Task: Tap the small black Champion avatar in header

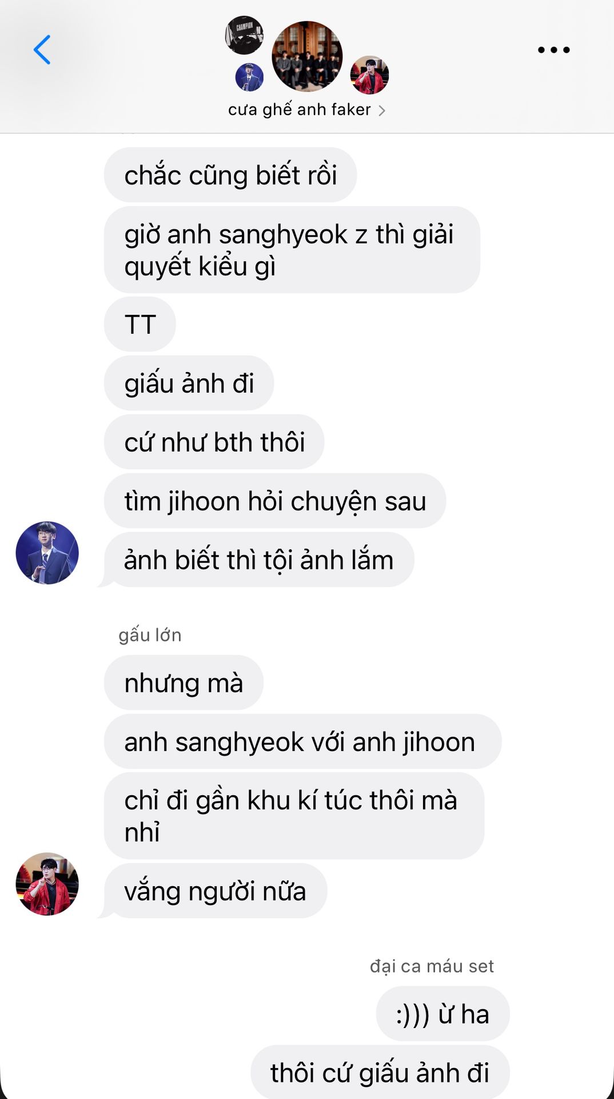Action: (x=244, y=35)
